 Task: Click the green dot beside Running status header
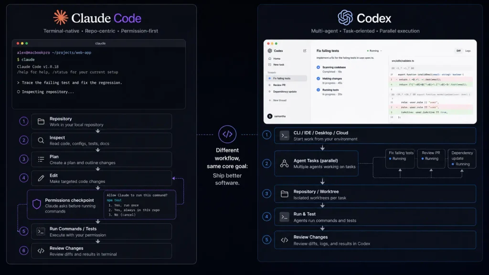[368, 51]
